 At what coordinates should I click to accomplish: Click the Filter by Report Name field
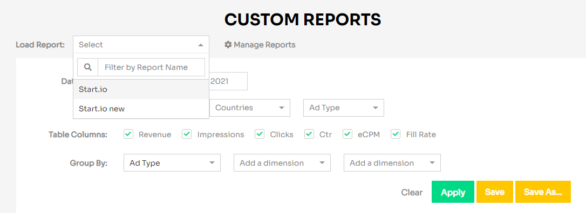pyautogui.click(x=152, y=67)
